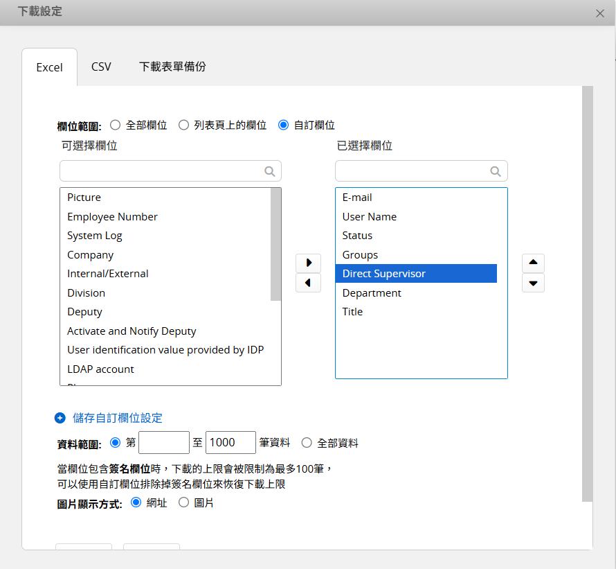Select Direct Supervisor highlighted item
This screenshot has height=569, width=616.
pos(417,274)
